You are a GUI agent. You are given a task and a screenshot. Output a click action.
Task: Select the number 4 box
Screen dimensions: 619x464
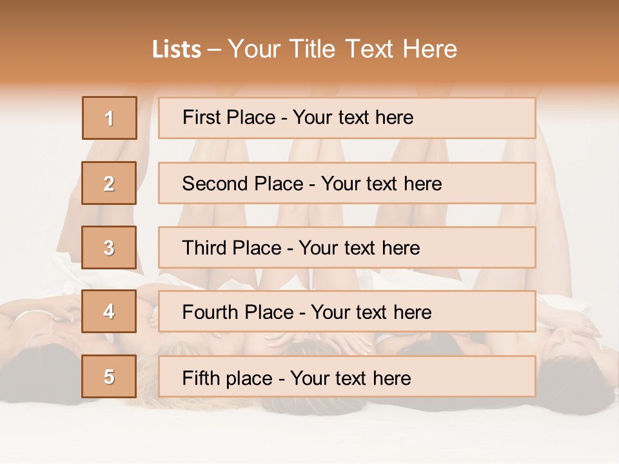(x=109, y=311)
